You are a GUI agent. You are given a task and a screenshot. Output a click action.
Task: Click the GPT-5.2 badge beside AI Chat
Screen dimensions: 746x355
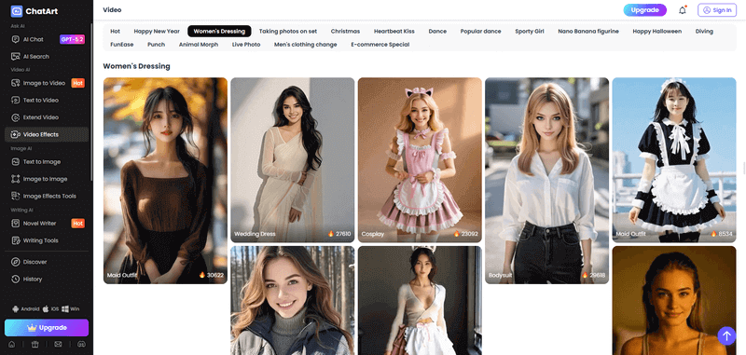coord(73,39)
